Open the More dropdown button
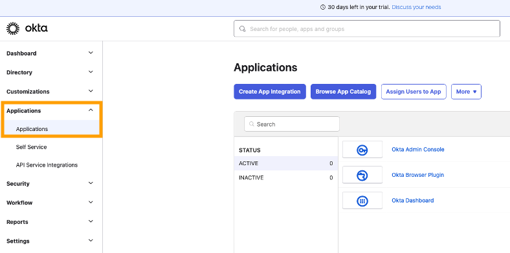 [x=466, y=92]
